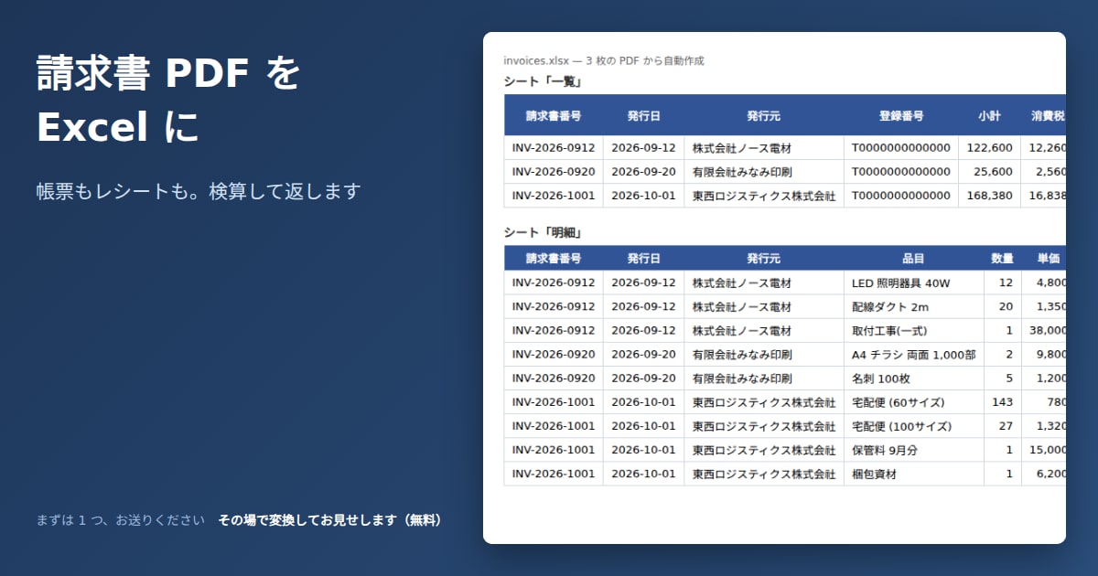The image size is (1098, 576).
Task: Select the item "A4 チラシ 両面 1,000部"
Action: click(913, 355)
